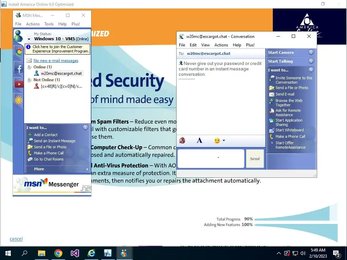Click Ask for Remote Assistance icon
This screenshot has width=347, height=260.
(271, 111)
